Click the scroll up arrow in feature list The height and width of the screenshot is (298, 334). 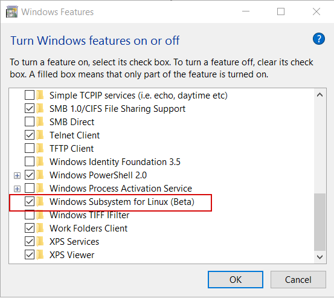click(x=320, y=95)
